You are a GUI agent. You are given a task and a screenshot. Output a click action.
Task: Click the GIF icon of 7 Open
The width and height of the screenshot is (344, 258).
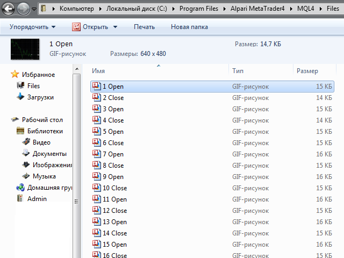[x=97, y=154]
